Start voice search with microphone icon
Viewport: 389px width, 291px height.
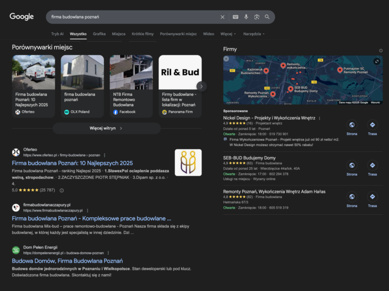246,17
